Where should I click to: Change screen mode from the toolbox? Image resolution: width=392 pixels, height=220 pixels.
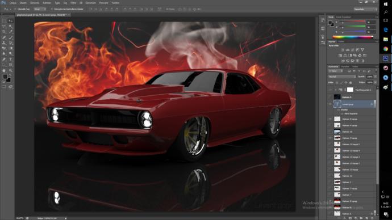click(10, 87)
